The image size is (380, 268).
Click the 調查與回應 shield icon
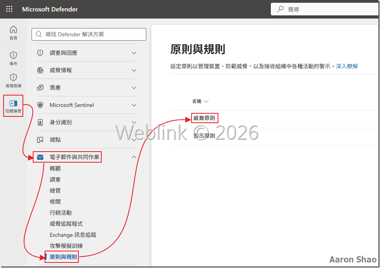pos(40,53)
